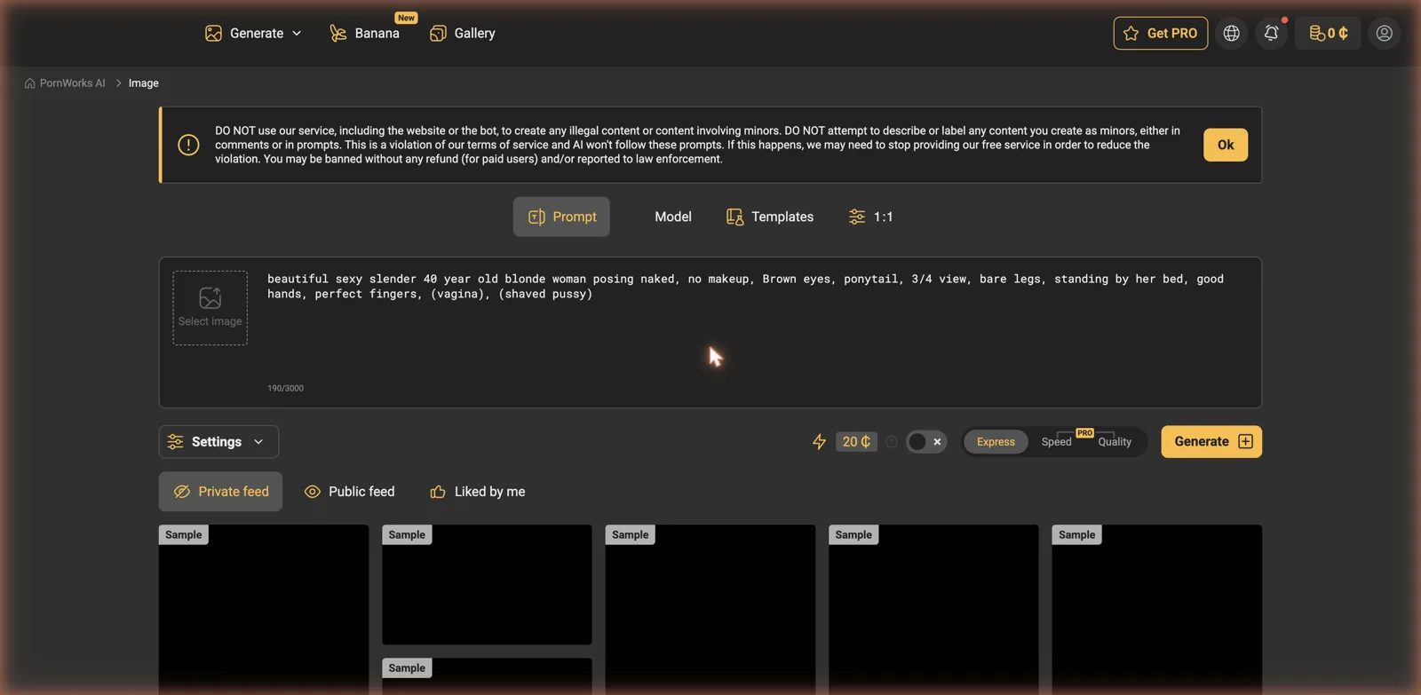The image size is (1421, 695).
Task: Click the Select image upload box
Action: tap(210, 308)
